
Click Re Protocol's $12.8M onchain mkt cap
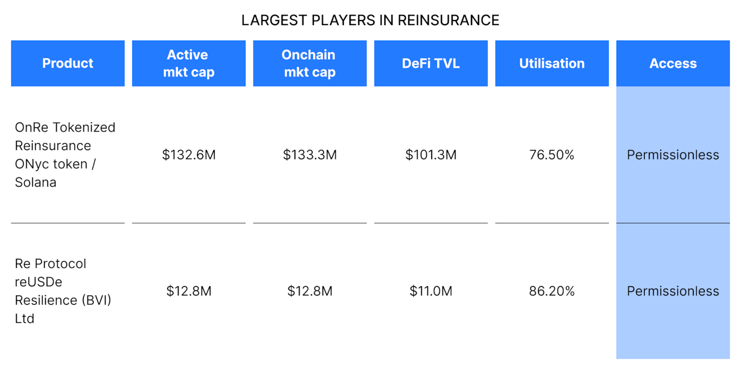(309, 291)
